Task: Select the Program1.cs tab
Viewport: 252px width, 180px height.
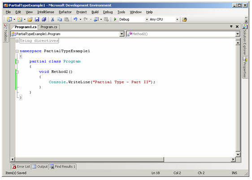Action: [x=26, y=27]
